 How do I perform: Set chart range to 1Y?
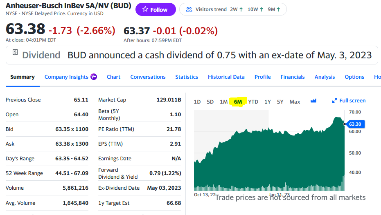[268, 102]
